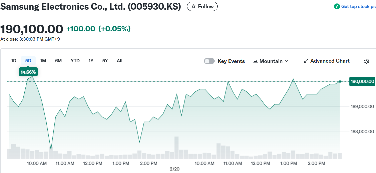The height and width of the screenshot is (173, 376).
Task: Click the tallest volume bar near 2/20
Action: [x=176, y=148]
